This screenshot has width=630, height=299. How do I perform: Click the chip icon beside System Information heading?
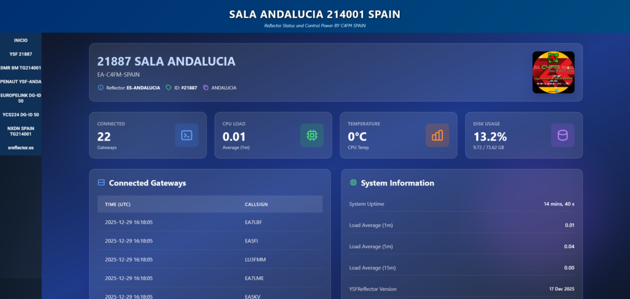pos(353,183)
